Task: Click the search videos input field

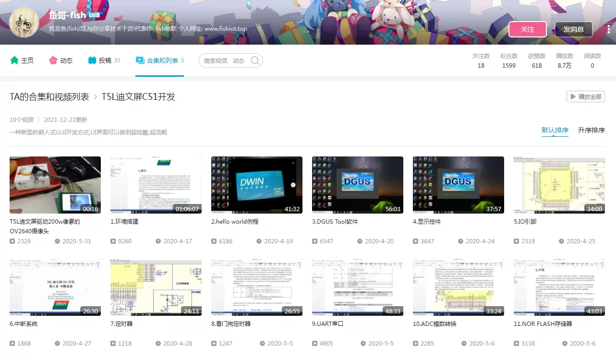Action: tap(225, 60)
